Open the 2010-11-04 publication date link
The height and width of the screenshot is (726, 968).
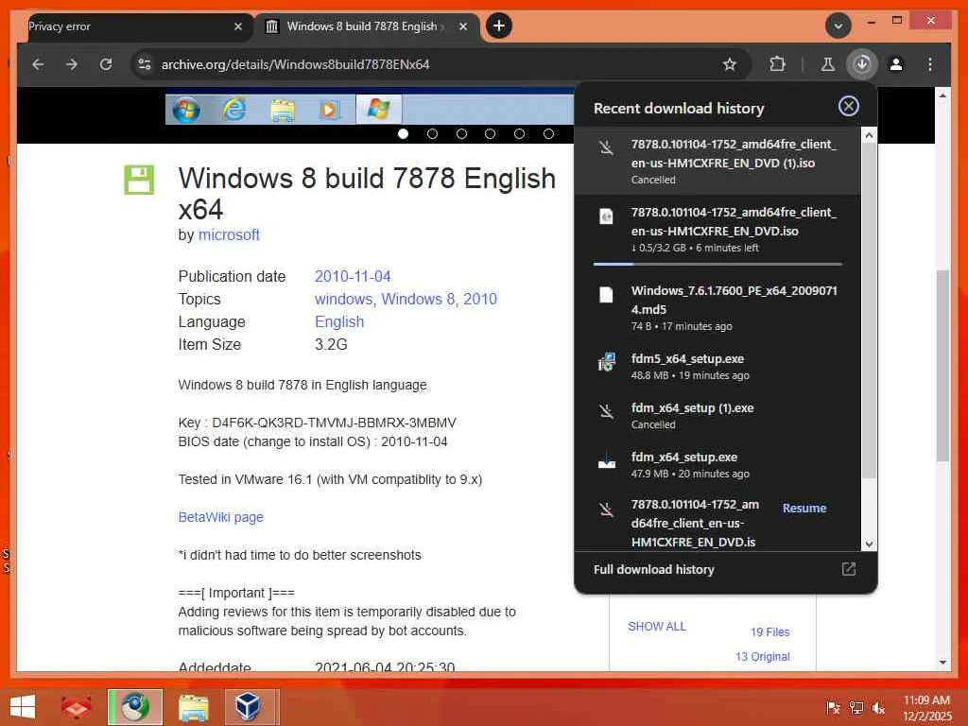pos(353,276)
